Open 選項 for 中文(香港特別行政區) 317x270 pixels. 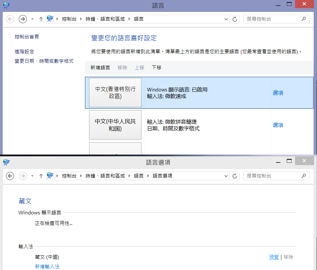click(278, 93)
